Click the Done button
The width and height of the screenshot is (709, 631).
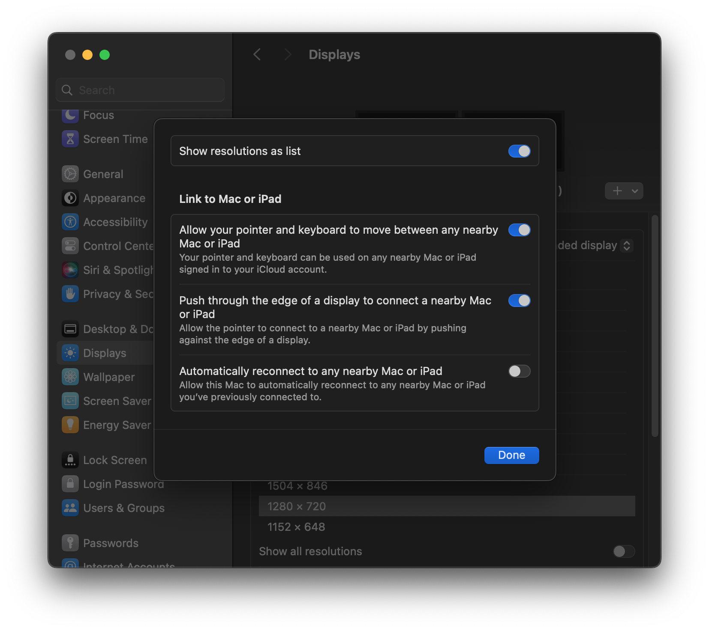512,455
